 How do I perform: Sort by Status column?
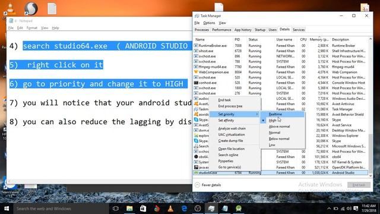pyautogui.click(x=253, y=39)
